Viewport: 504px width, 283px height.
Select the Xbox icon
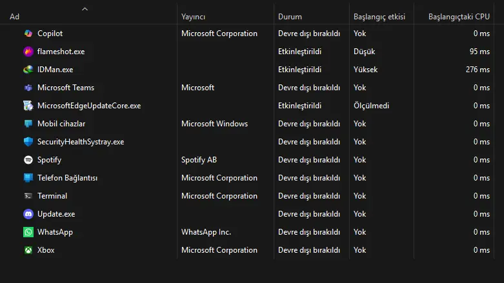coord(28,250)
